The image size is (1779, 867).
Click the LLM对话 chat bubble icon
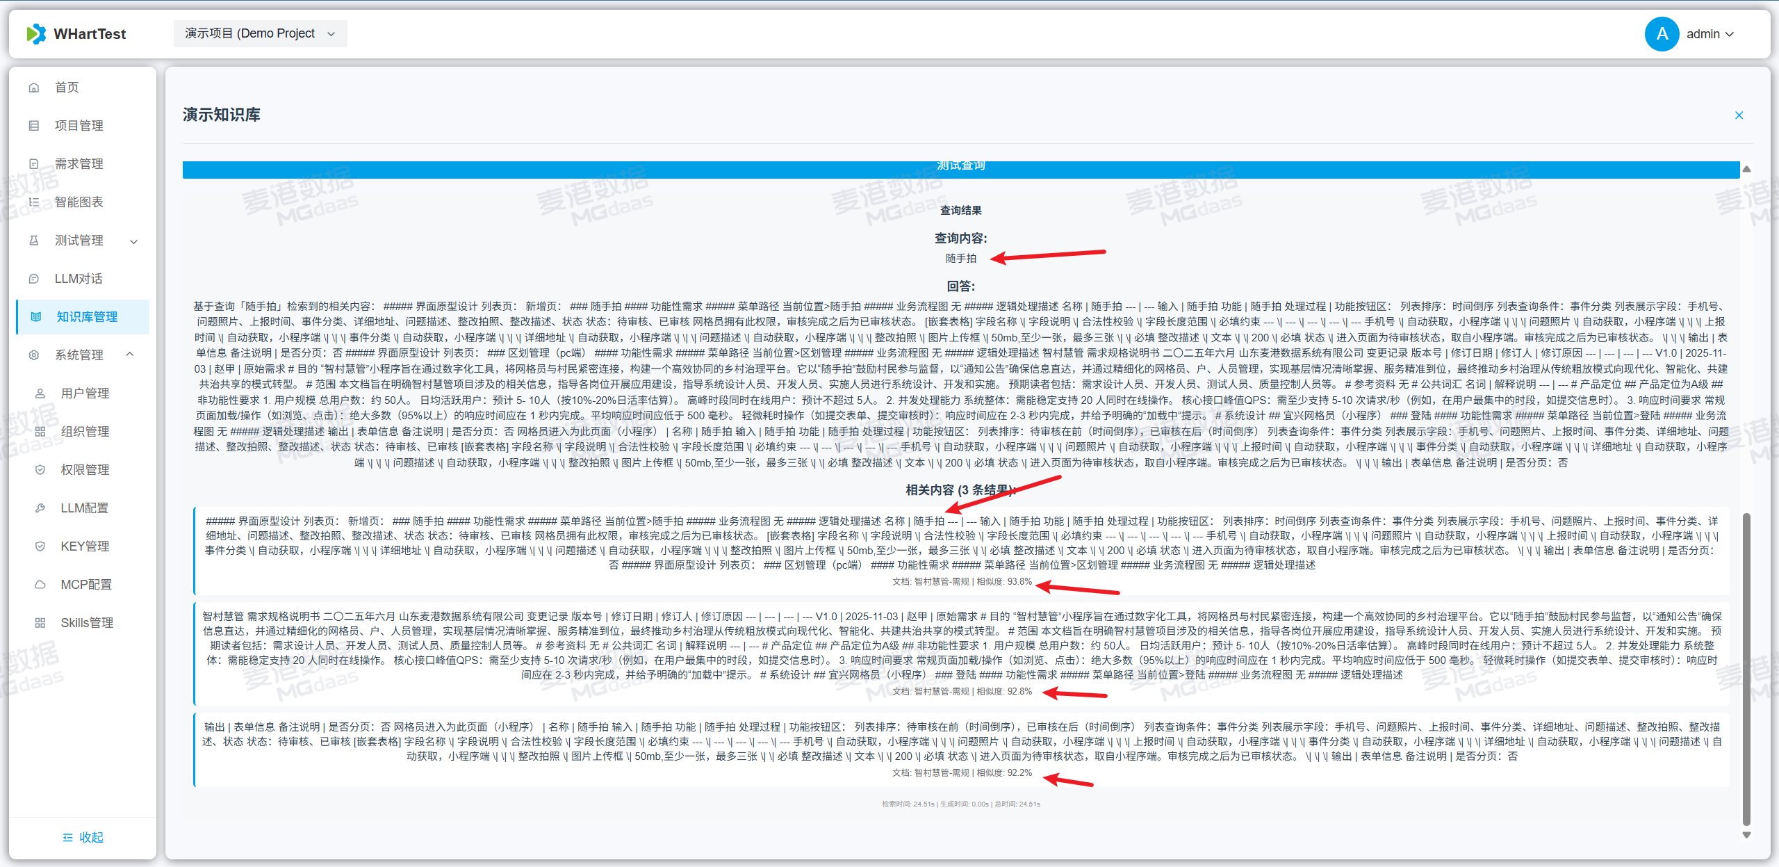click(34, 278)
